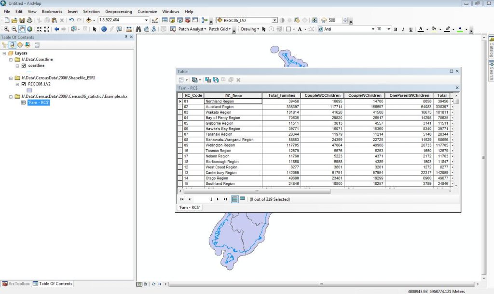The width and height of the screenshot is (494, 294).
Task: Toggle Underline text formatting
Action: tap(411, 29)
